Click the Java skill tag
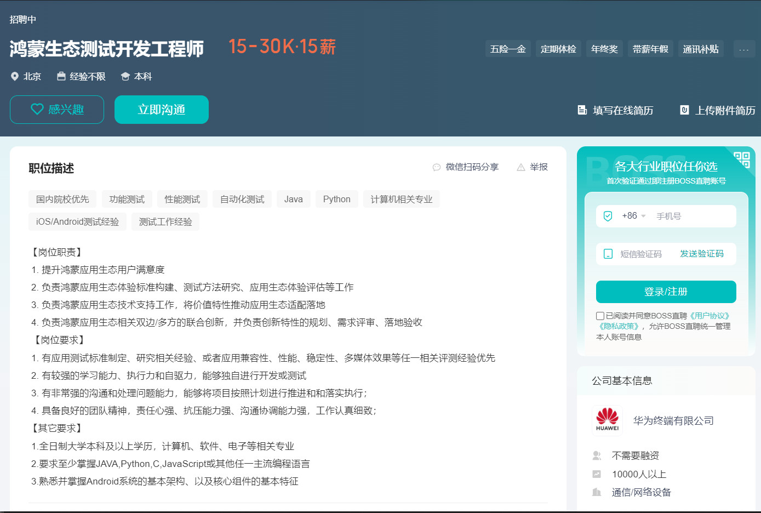761x513 pixels. 294,199
